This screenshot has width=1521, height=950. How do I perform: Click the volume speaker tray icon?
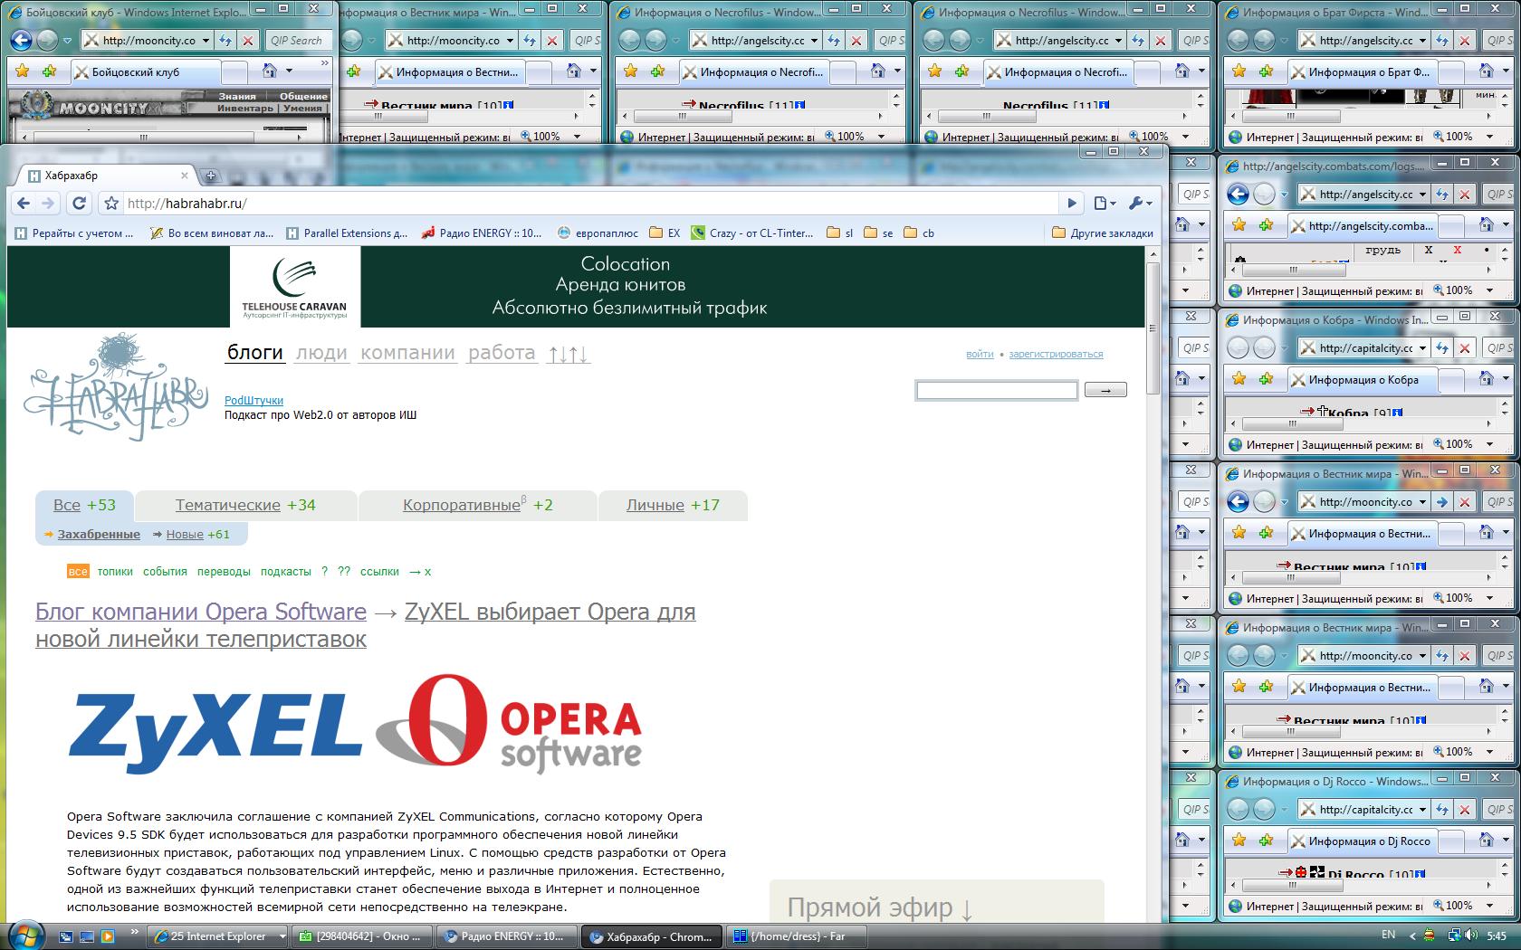click(1470, 936)
